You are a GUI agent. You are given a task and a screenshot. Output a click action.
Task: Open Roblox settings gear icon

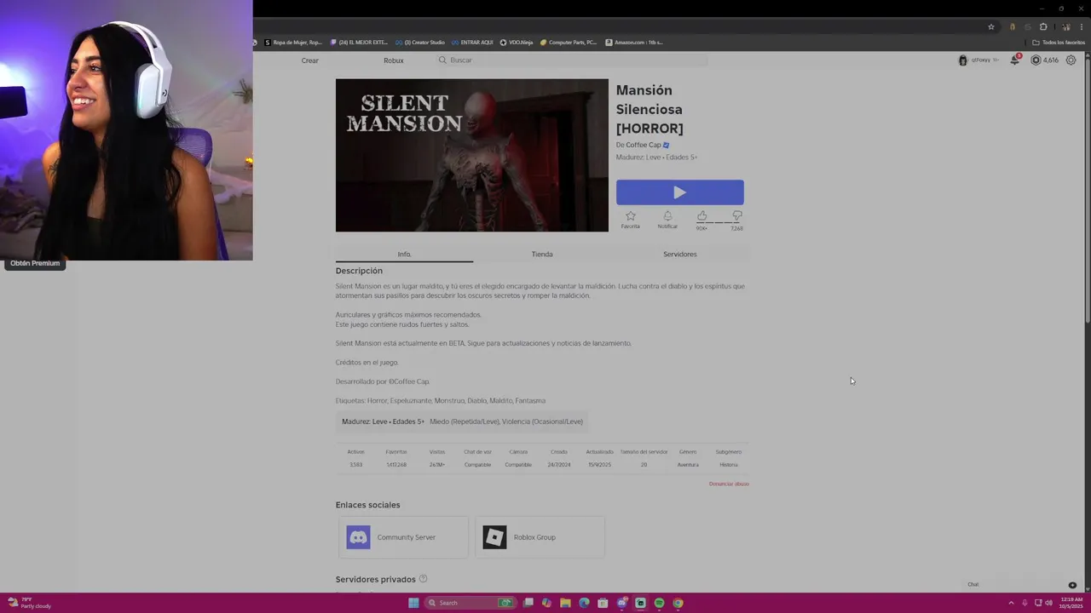click(x=1071, y=60)
